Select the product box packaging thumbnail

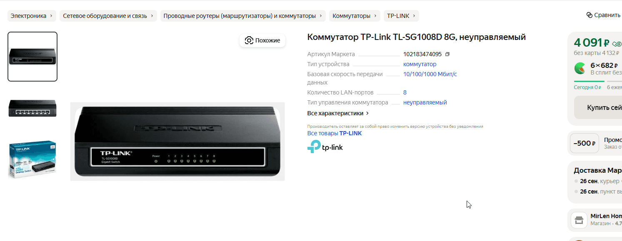tap(32, 159)
